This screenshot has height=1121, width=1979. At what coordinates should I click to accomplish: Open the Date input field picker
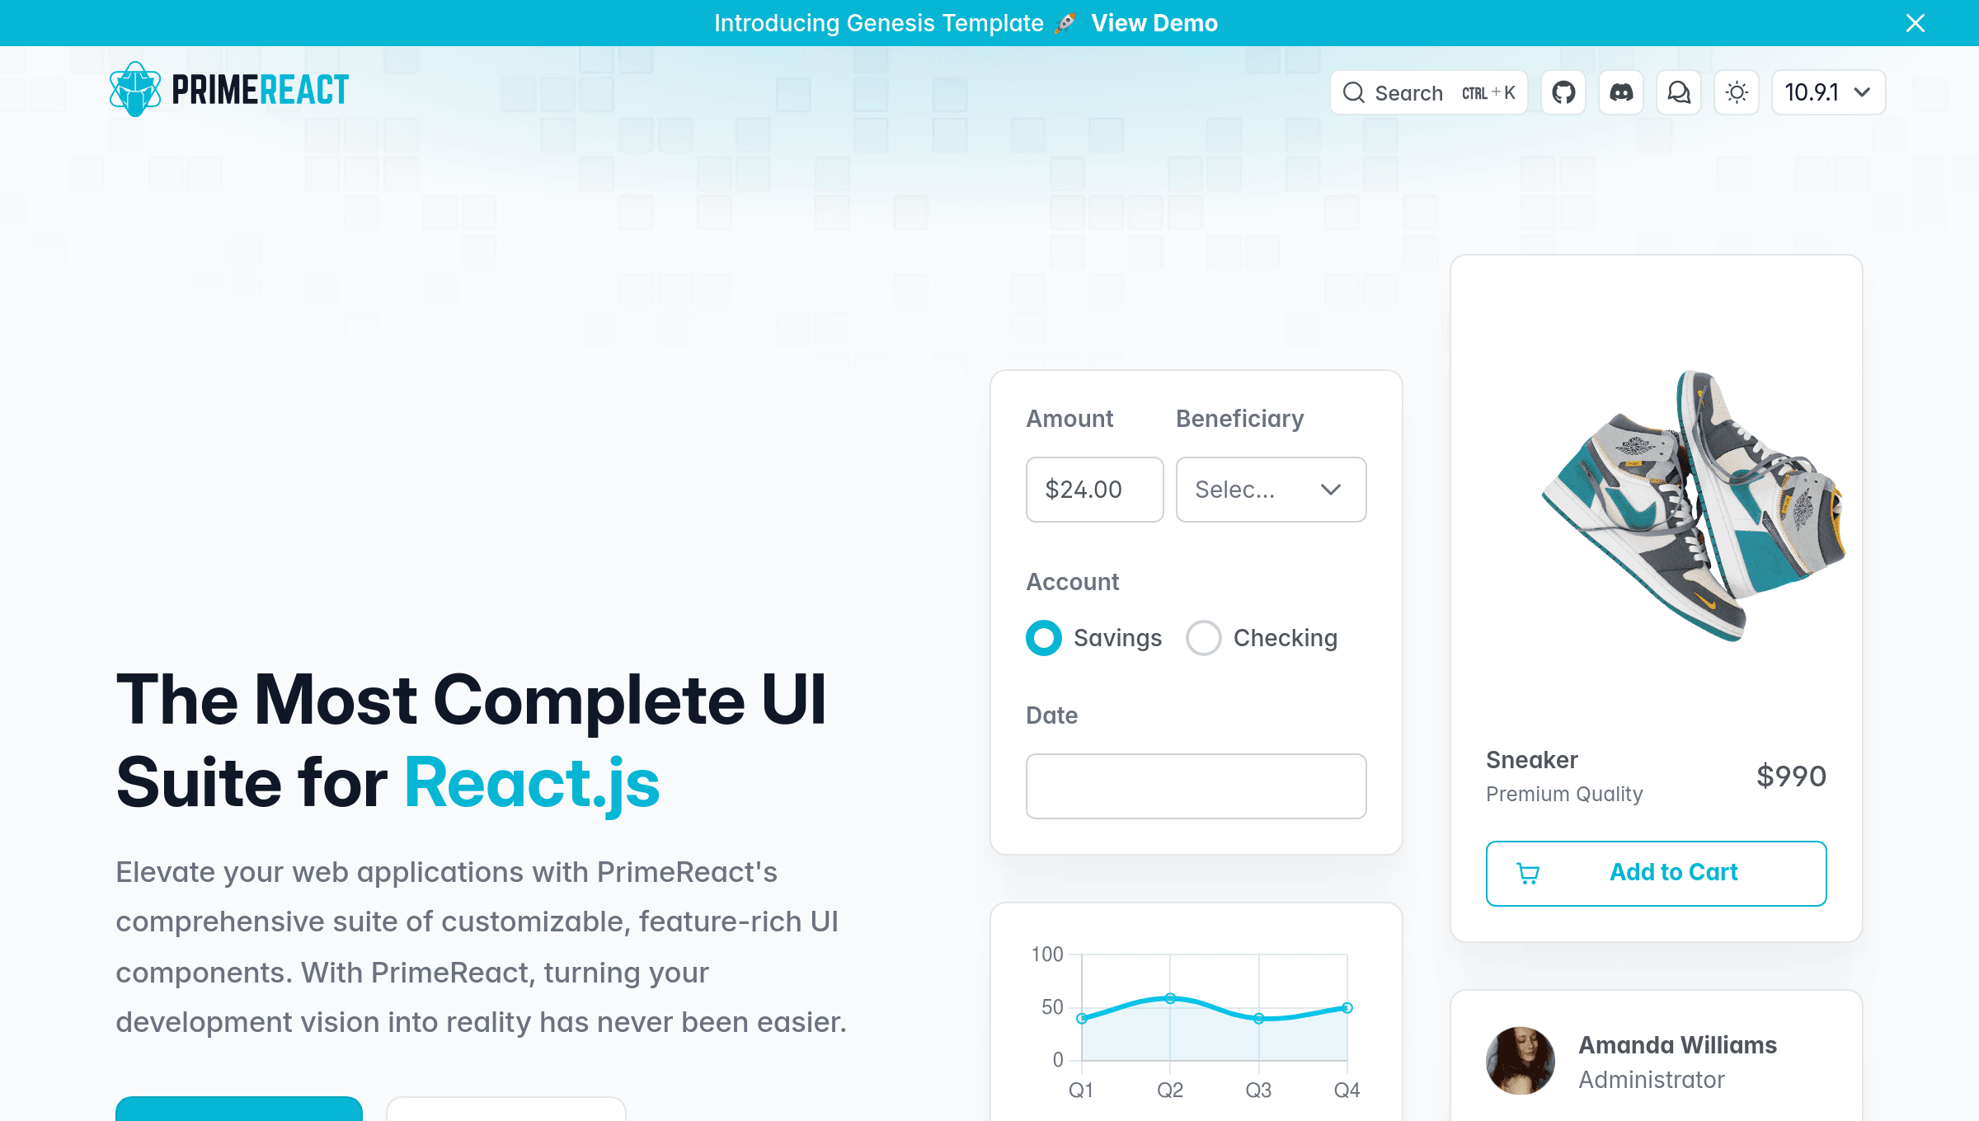[x=1196, y=786]
